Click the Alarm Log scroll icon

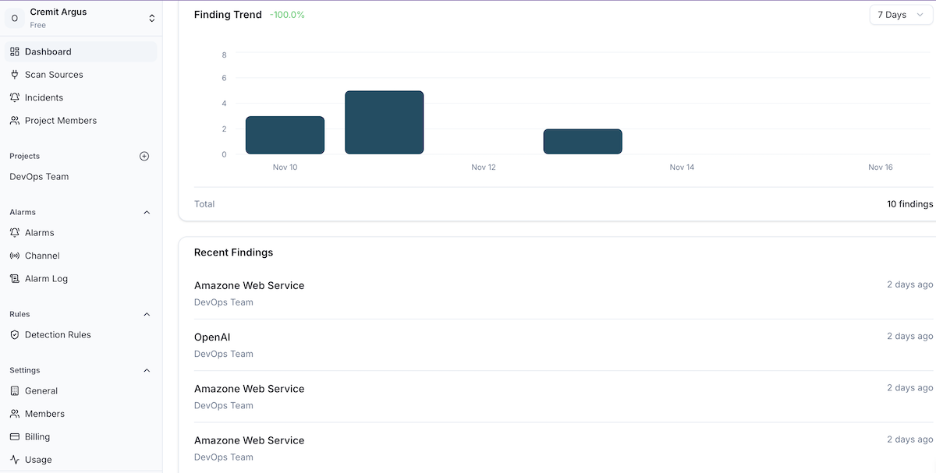[x=15, y=278]
